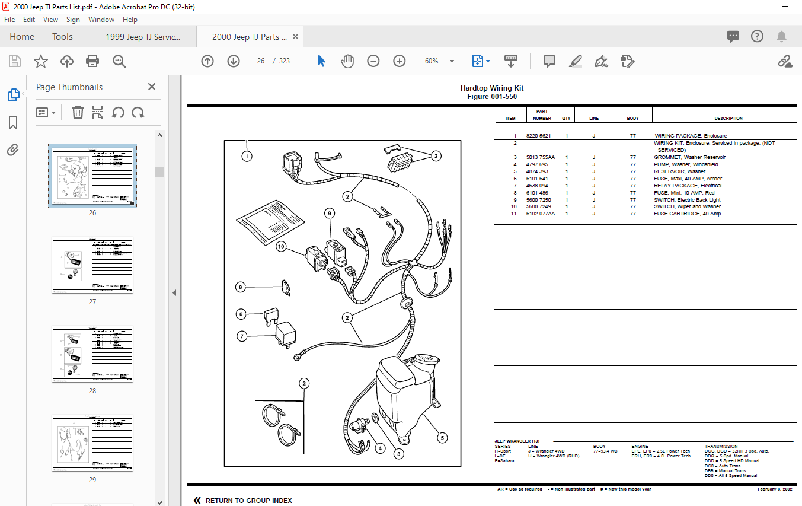Select the page 28 thumbnail
Viewport: 802px width, 506px height.
pos(92,354)
